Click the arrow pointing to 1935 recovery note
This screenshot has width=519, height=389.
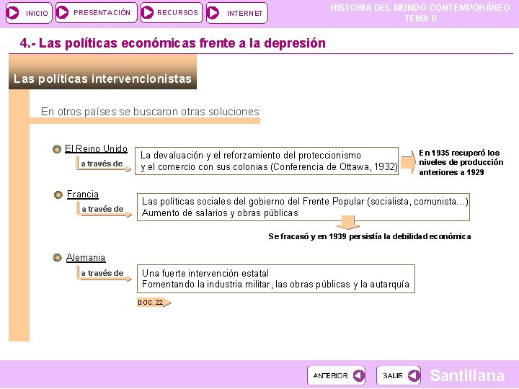pos(408,162)
